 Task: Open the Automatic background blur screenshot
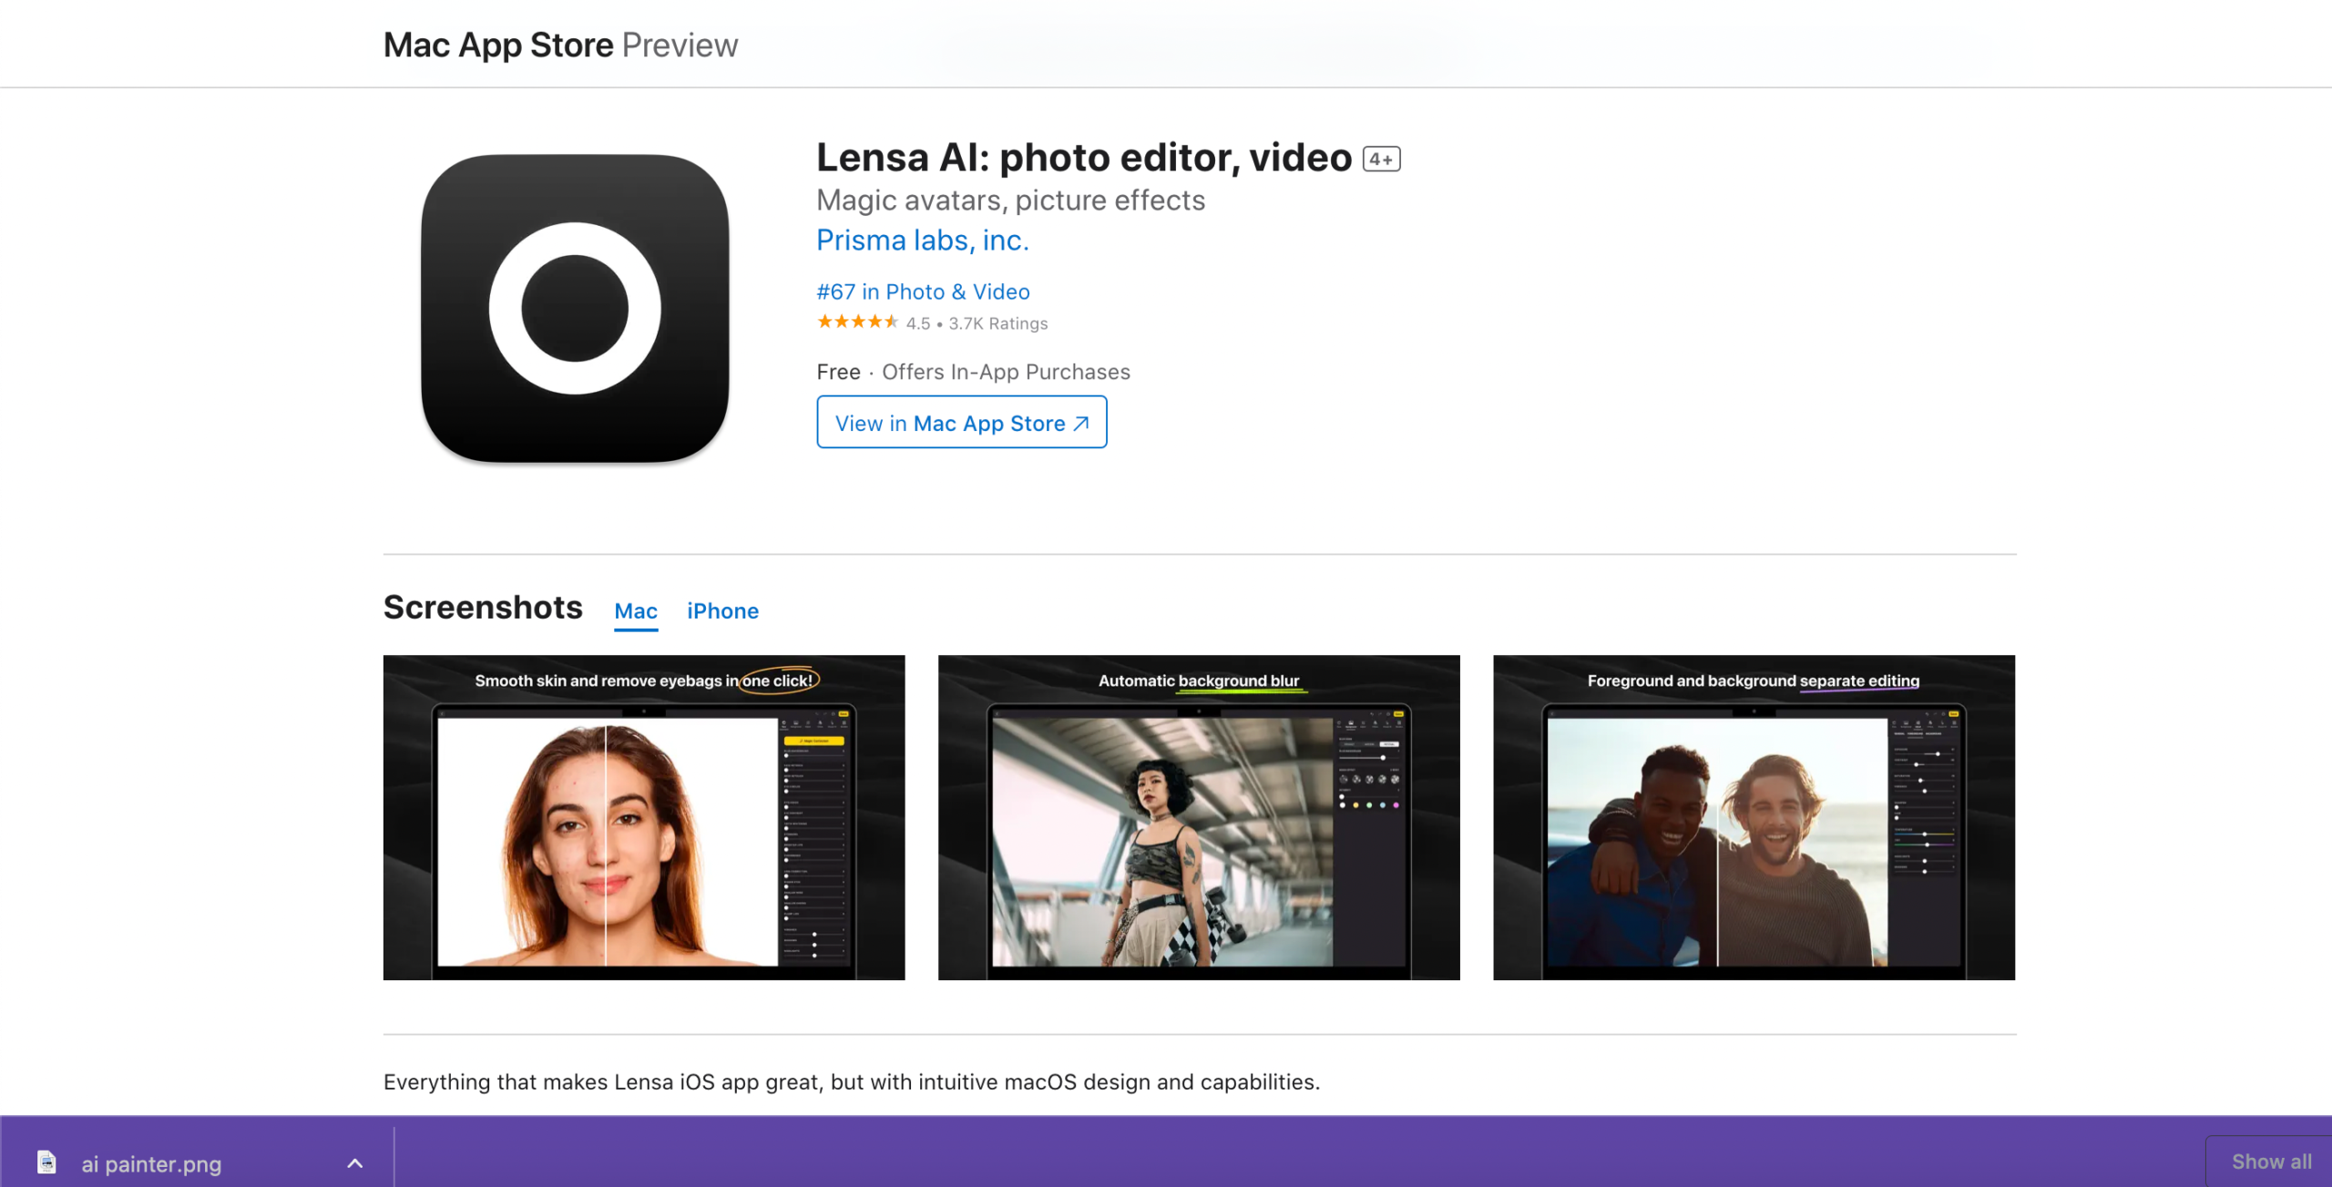(x=1199, y=817)
